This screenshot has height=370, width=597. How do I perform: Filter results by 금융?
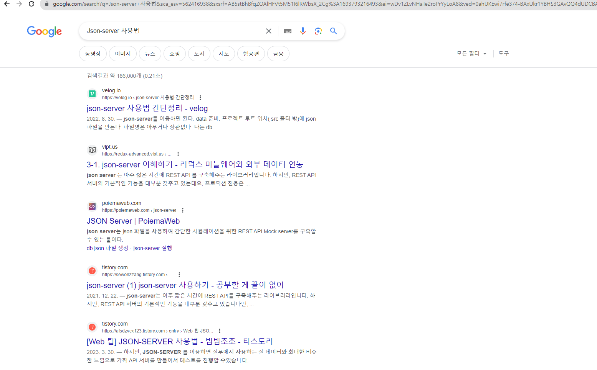point(278,54)
